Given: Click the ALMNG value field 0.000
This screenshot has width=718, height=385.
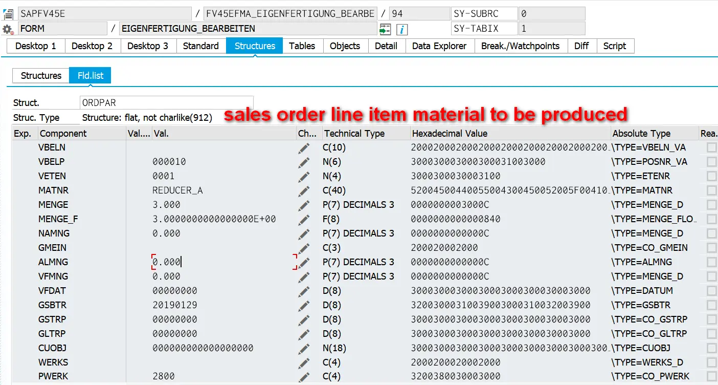Looking at the screenshot, I should (x=224, y=262).
